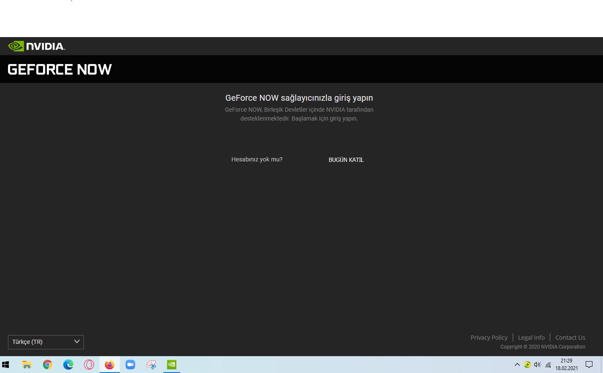Open the Opera browser from taskbar

click(x=89, y=365)
